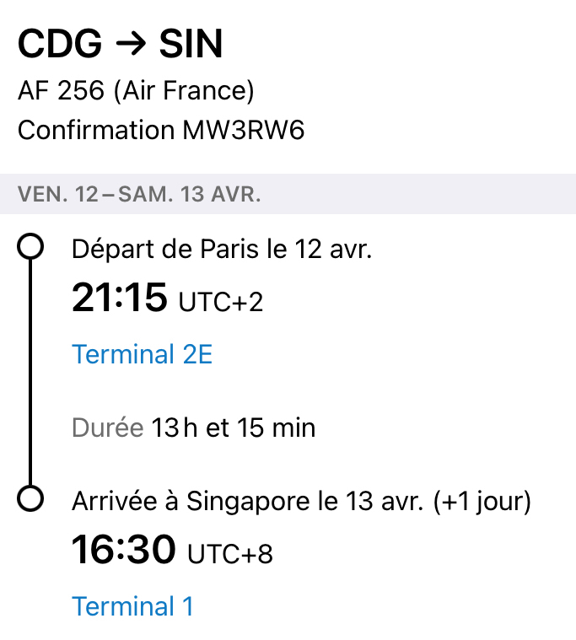Select the arrival circle marker
The height and width of the screenshot is (640, 576).
coord(30,499)
